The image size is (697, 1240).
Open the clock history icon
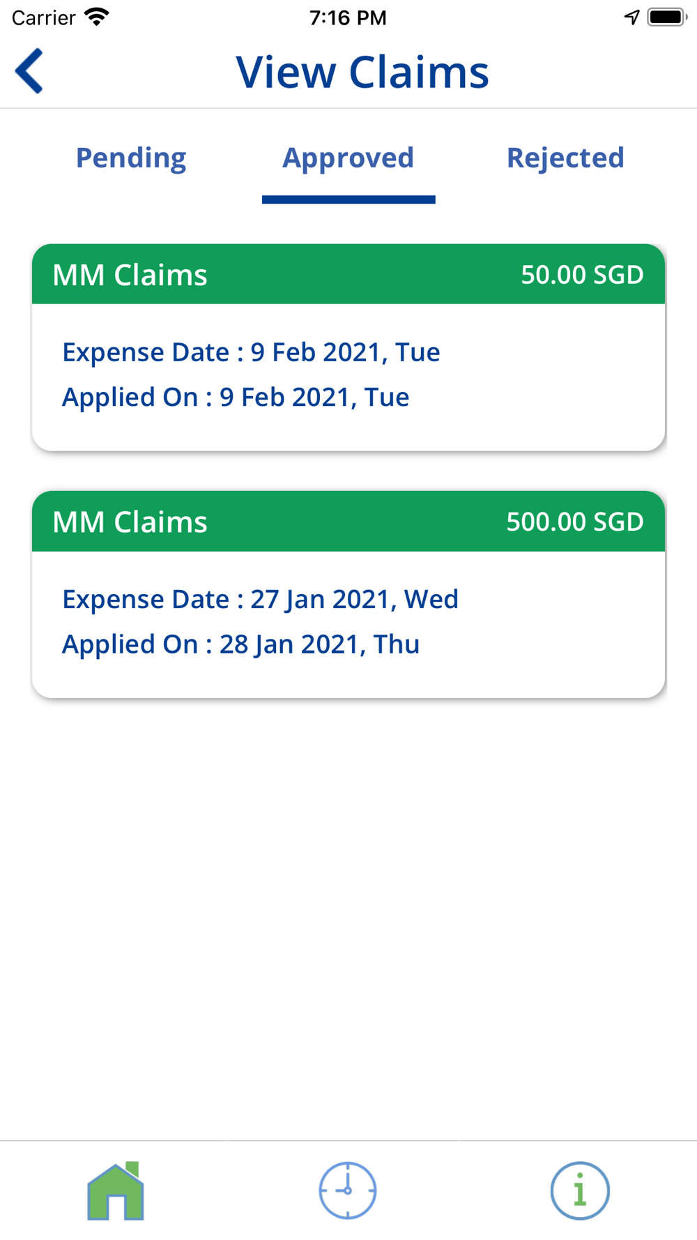(x=348, y=1190)
